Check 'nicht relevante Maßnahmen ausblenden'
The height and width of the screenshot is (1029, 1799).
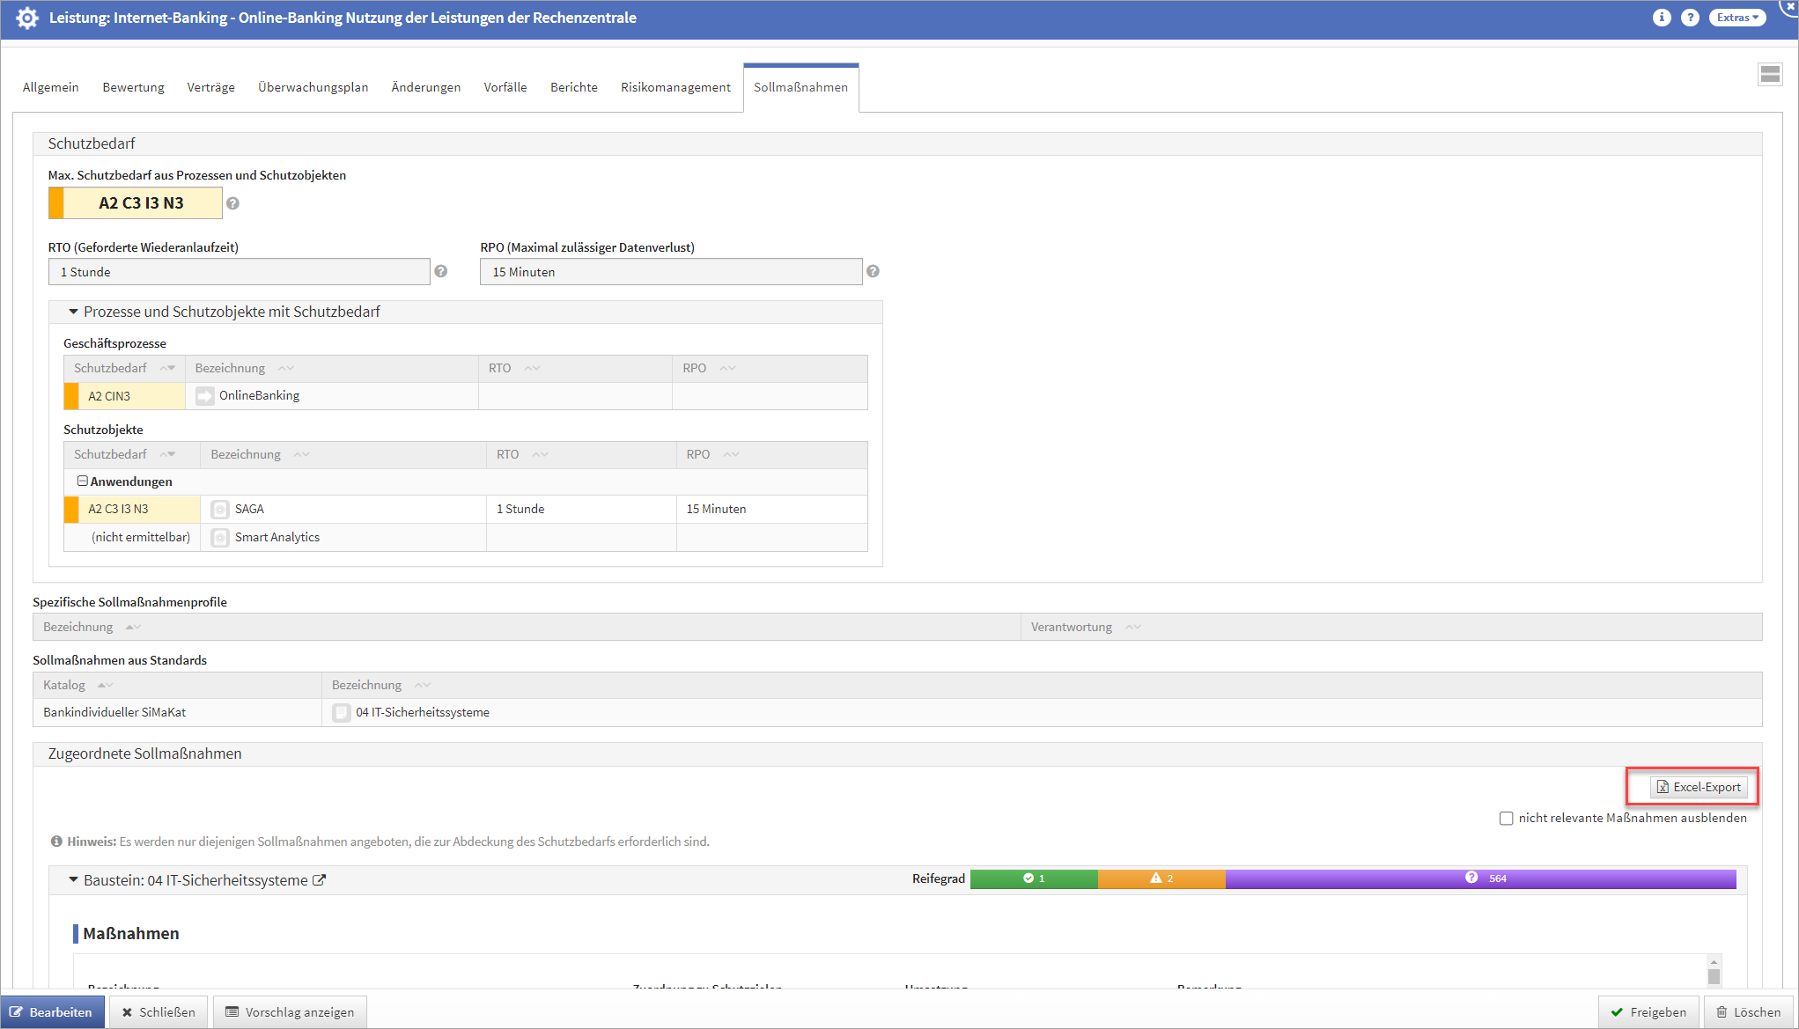[1506, 818]
